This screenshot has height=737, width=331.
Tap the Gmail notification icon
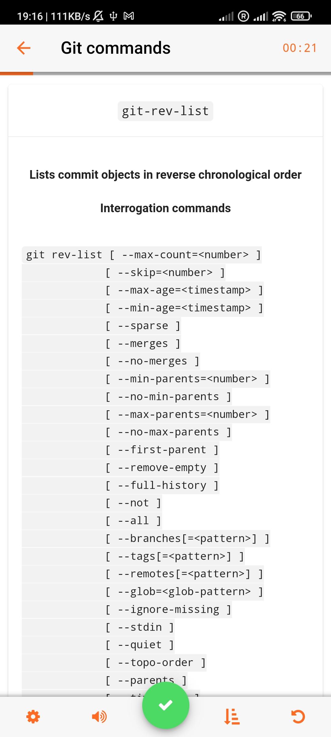(x=129, y=16)
